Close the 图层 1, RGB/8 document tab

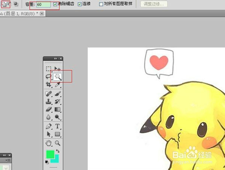42,13
